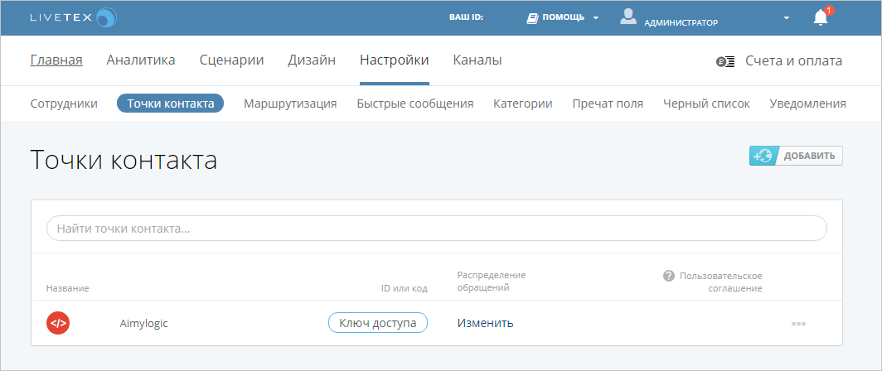882x371 pixels.
Task: Switch to the Сотрудники tab
Action: [x=64, y=104]
